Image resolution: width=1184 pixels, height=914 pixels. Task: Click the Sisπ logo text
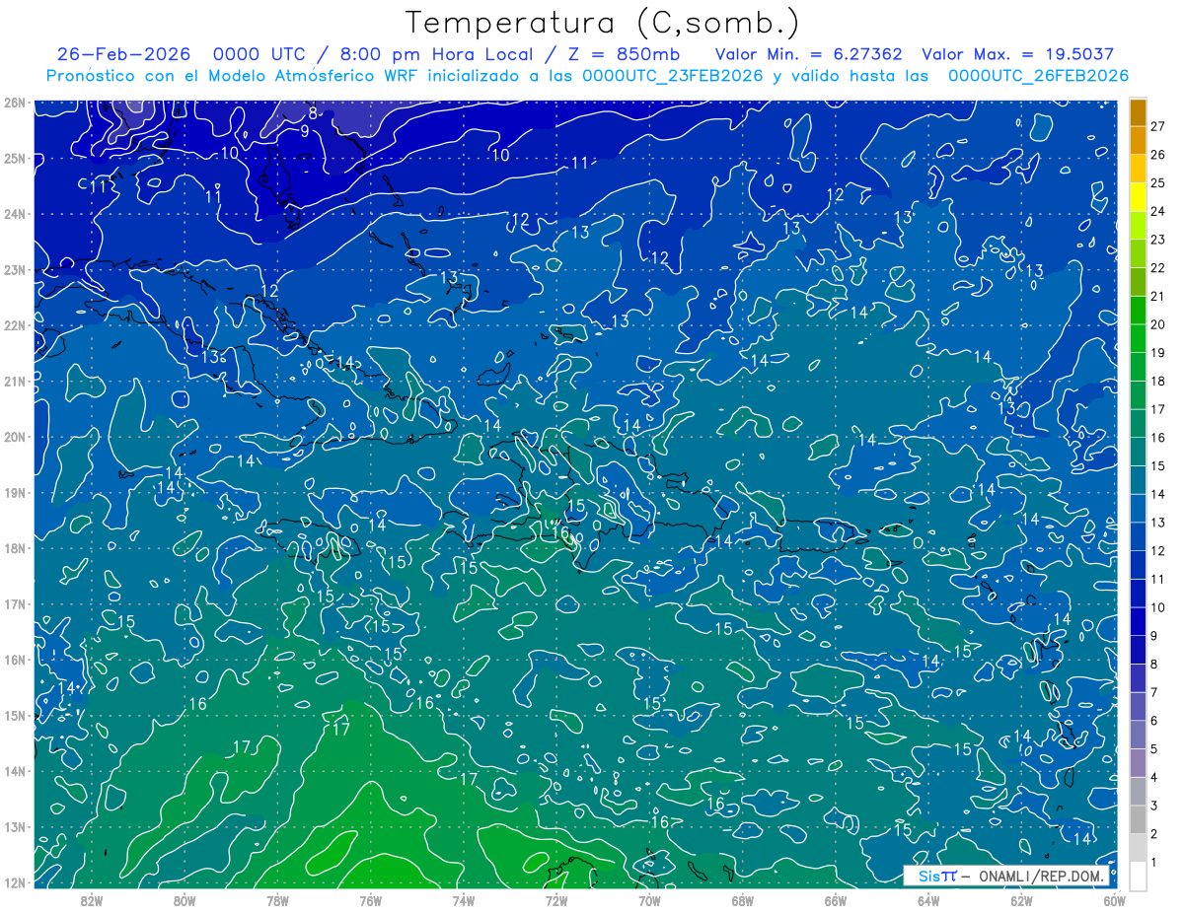coord(936,875)
